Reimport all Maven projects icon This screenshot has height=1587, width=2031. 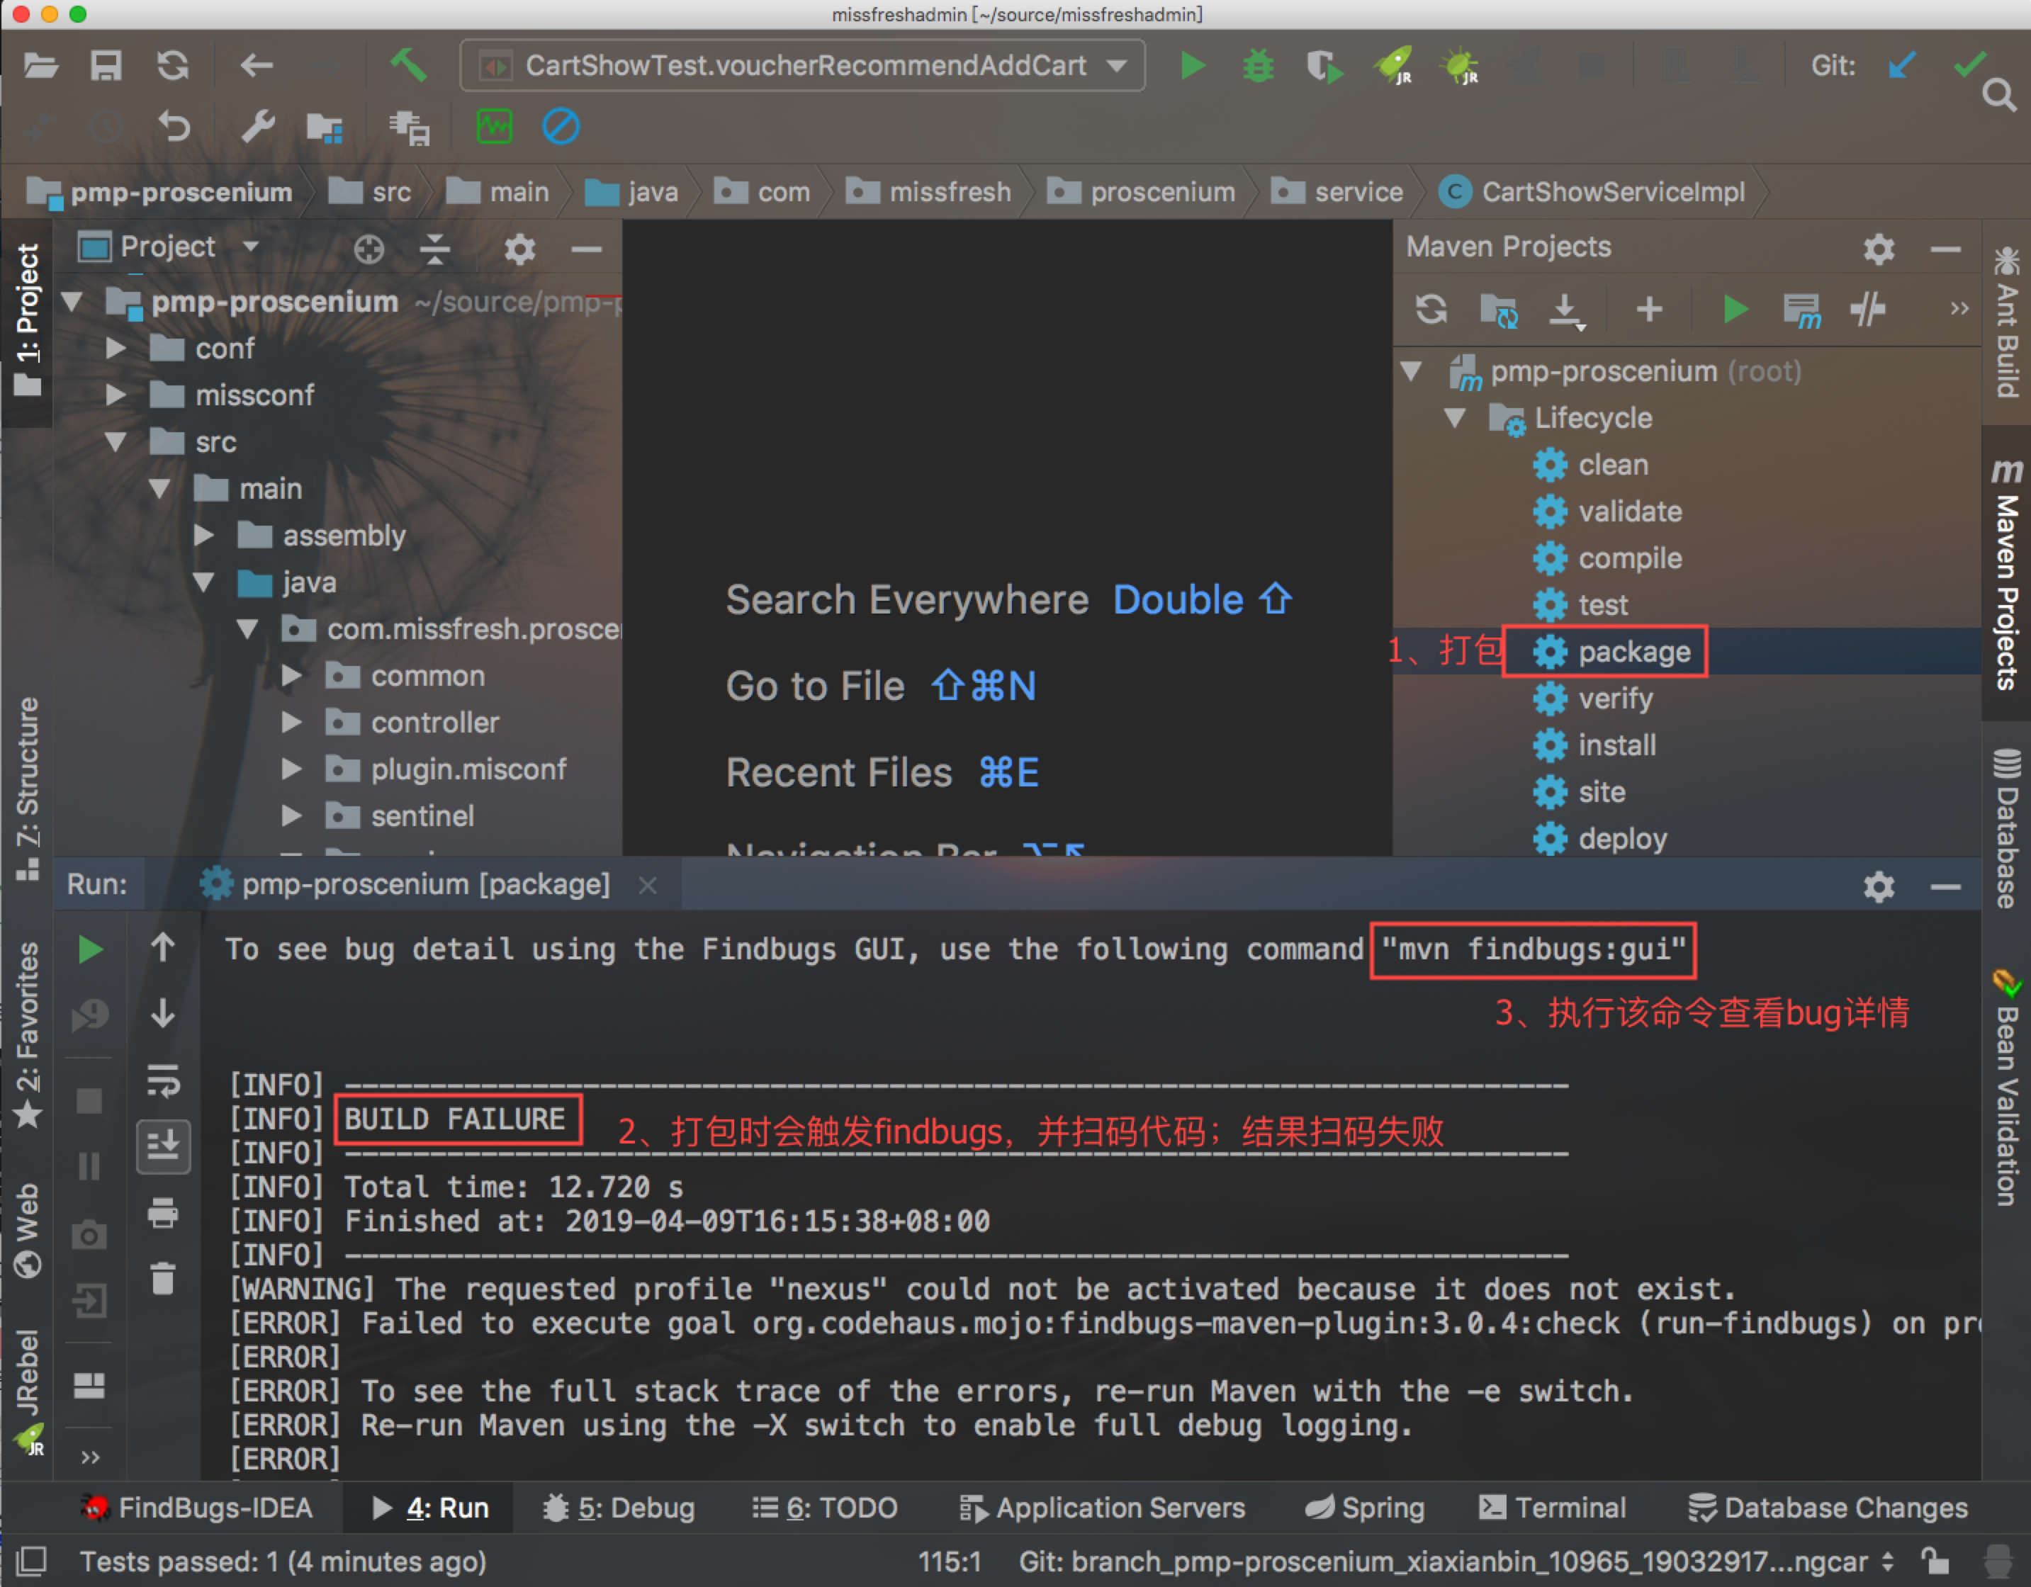[1431, 309]
